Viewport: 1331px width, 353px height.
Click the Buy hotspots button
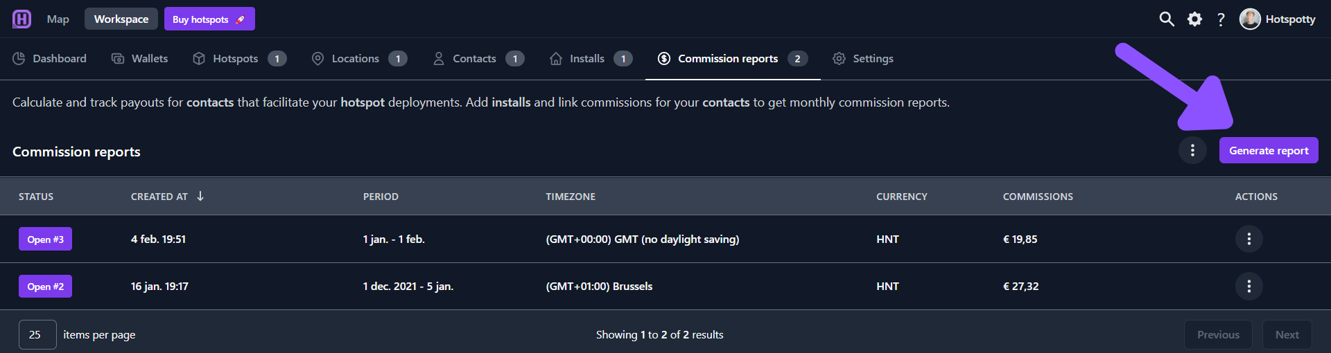tap(209, 19)
